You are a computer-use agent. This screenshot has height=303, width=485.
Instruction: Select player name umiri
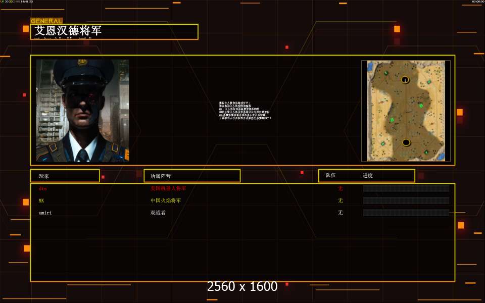[45, 213]
